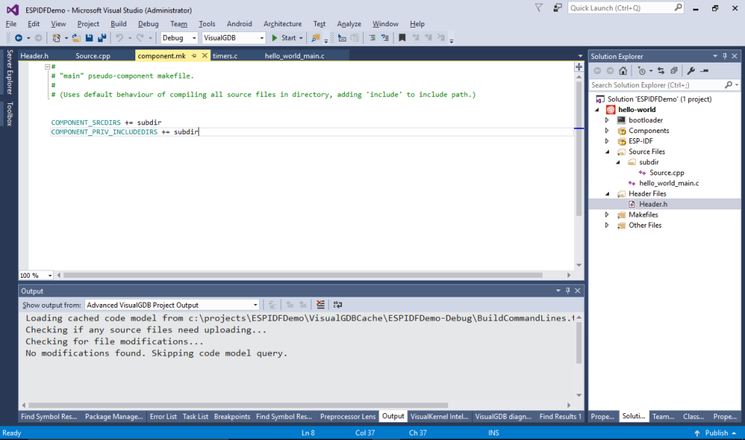
Task: Click the Open File folder icon
Action: (x=76, y=38)
